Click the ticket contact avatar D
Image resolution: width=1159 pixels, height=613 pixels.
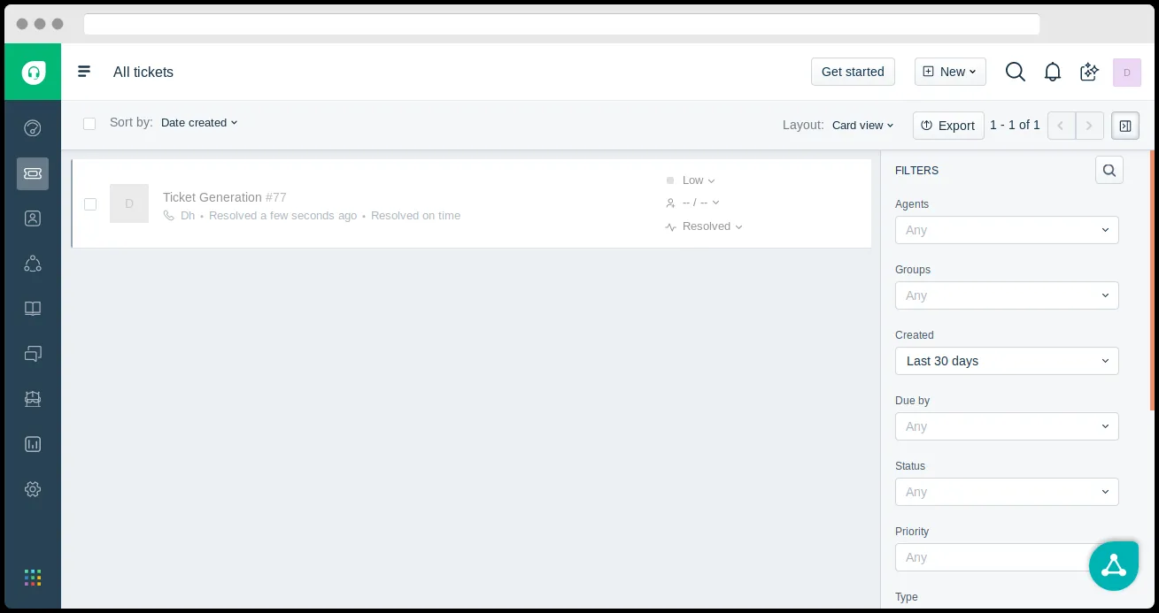point(129,203)
